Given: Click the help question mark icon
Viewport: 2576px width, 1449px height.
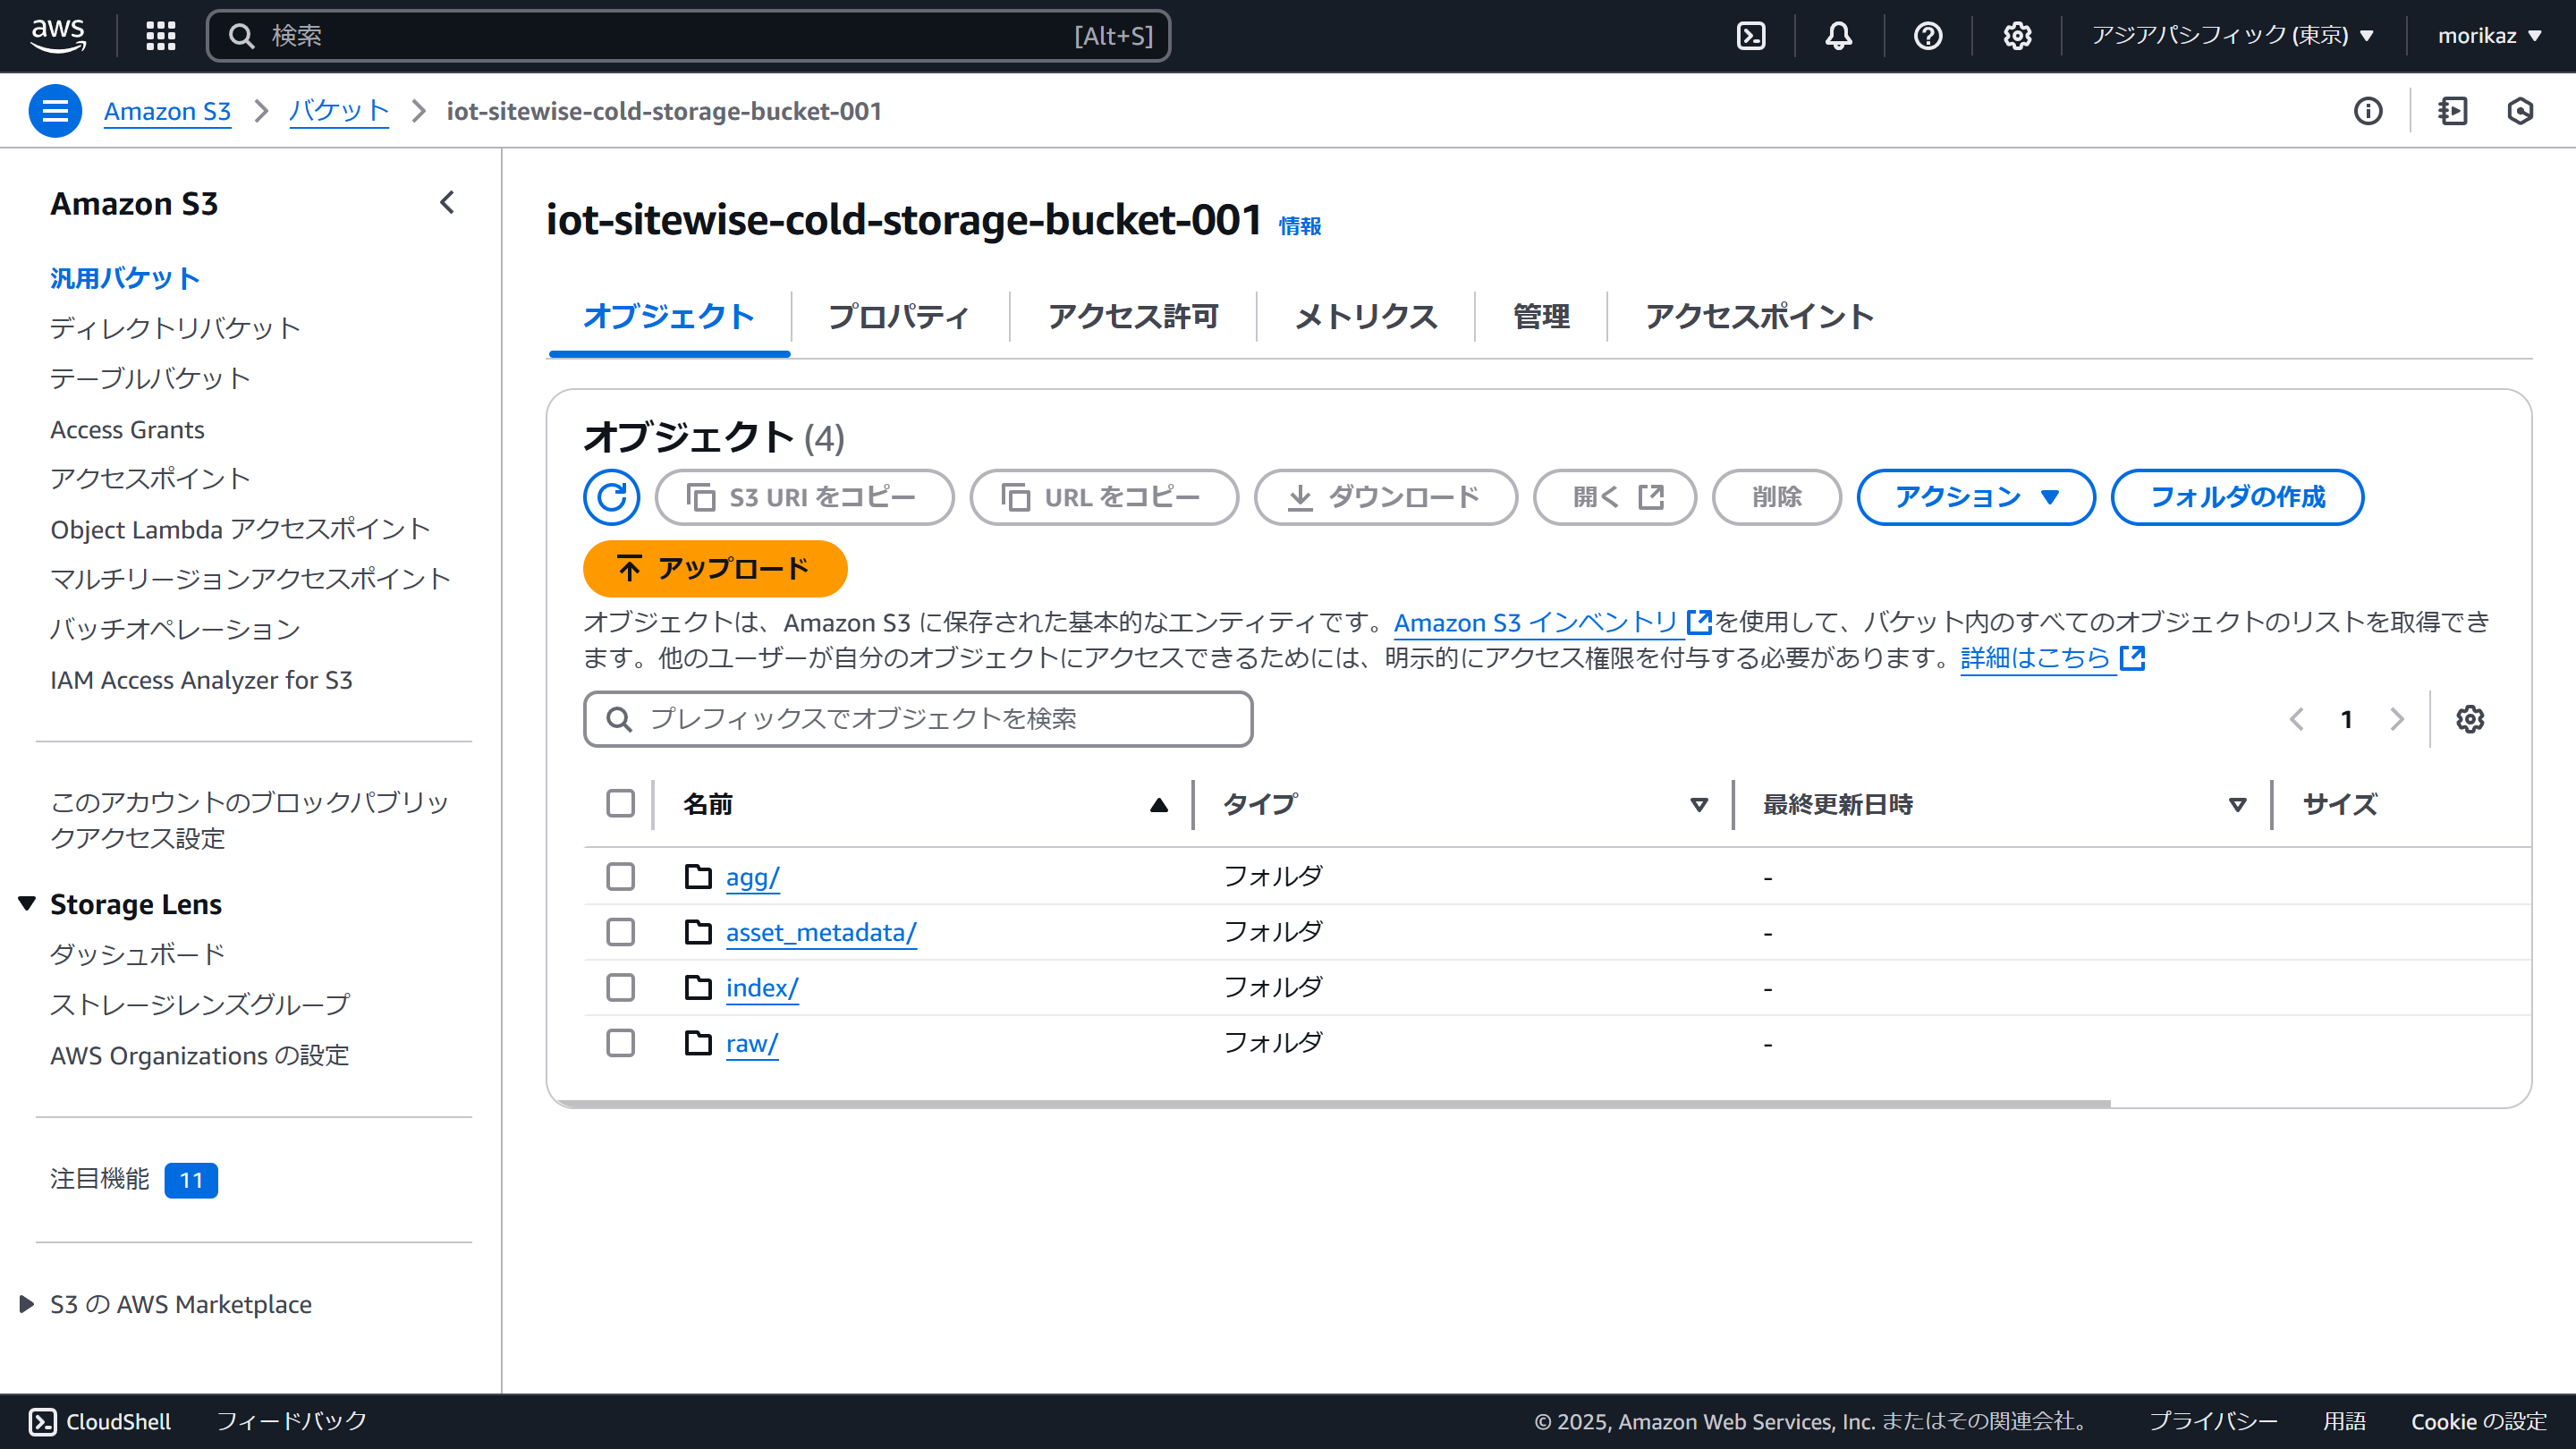Looking at the screenshot, I should (x=1927, y=36).
